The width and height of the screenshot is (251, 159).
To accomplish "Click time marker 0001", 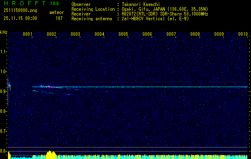I will pyautogui.click(x=28, y=34).
